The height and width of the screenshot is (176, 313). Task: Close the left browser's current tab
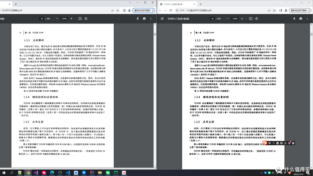[x=9, y=4]
